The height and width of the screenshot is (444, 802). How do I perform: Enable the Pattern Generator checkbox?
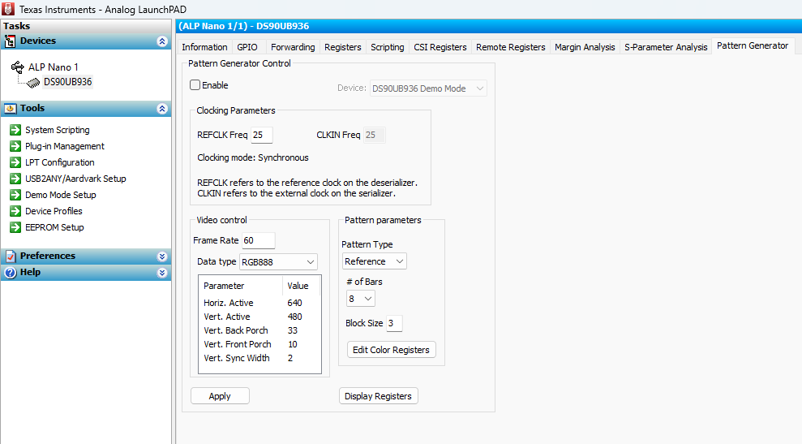coord(195,85)
